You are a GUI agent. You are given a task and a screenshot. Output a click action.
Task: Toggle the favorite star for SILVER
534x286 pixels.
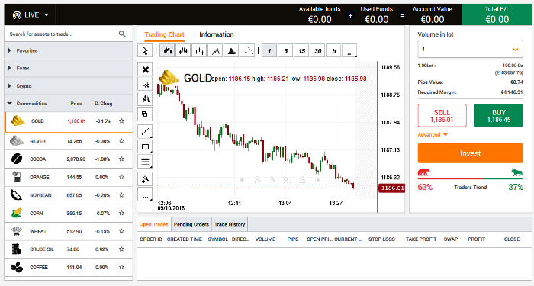coord(121,140)
